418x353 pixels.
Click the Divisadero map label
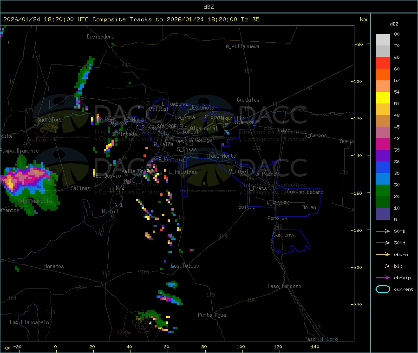pos(100,37)
